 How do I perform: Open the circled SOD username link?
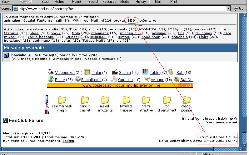[131, 21]
